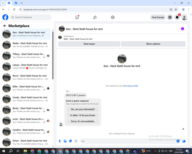Open the tab search dropdown arrow
The width and height of the screenshot is (192, 154).
pos(3,3)
